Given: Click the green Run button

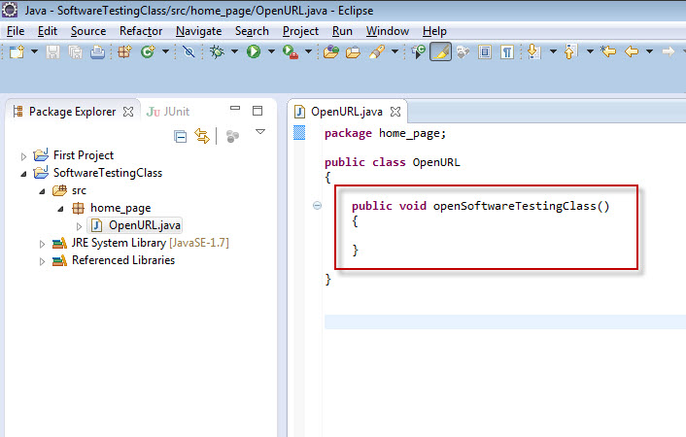Looking at the screenshot, I should [x=254, y=52].
